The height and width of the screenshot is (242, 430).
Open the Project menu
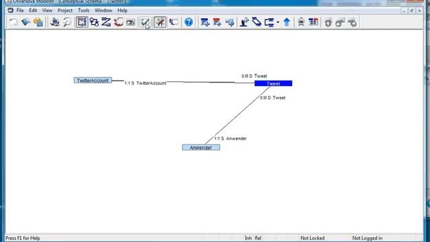click(65, 11)
